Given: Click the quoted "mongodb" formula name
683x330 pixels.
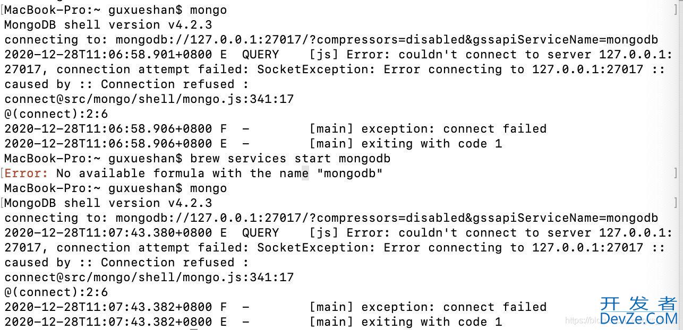Looking at the screenshot, I should pyautogui.click(x=349, y=173).
